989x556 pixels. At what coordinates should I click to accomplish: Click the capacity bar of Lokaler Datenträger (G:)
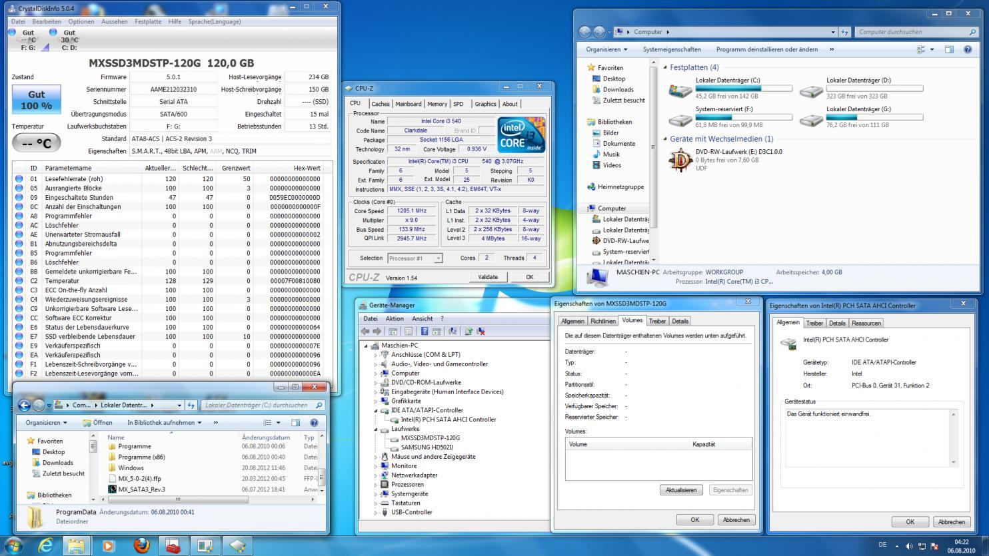tap(874, 117)
